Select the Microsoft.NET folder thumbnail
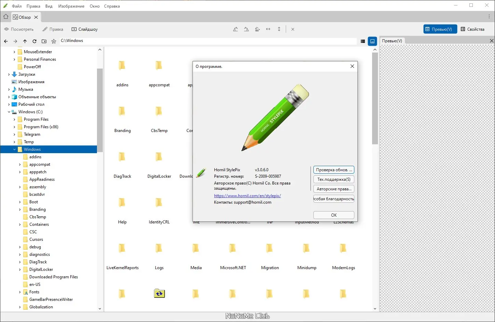 click(x=233, y=256)
